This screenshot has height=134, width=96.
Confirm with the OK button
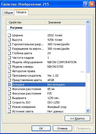pos(41,128)
